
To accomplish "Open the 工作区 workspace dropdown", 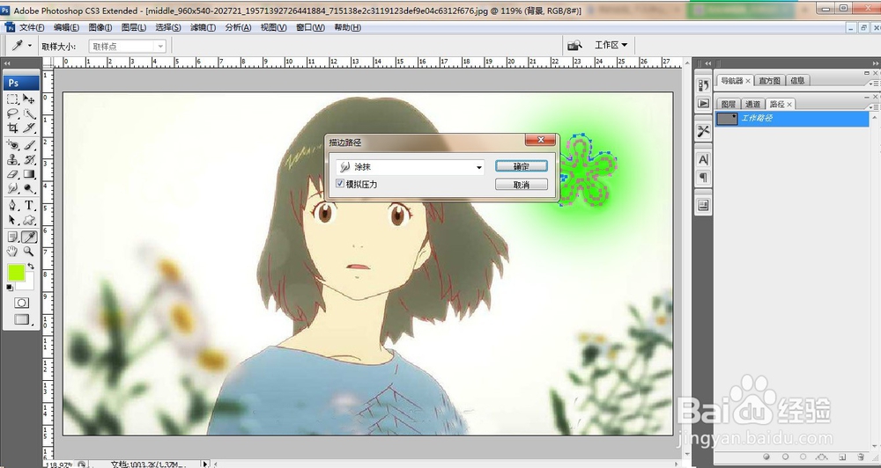I will 611,45.
